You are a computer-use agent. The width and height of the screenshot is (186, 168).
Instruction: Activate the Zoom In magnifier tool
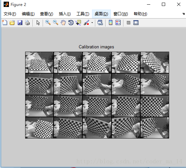(48, 23)
